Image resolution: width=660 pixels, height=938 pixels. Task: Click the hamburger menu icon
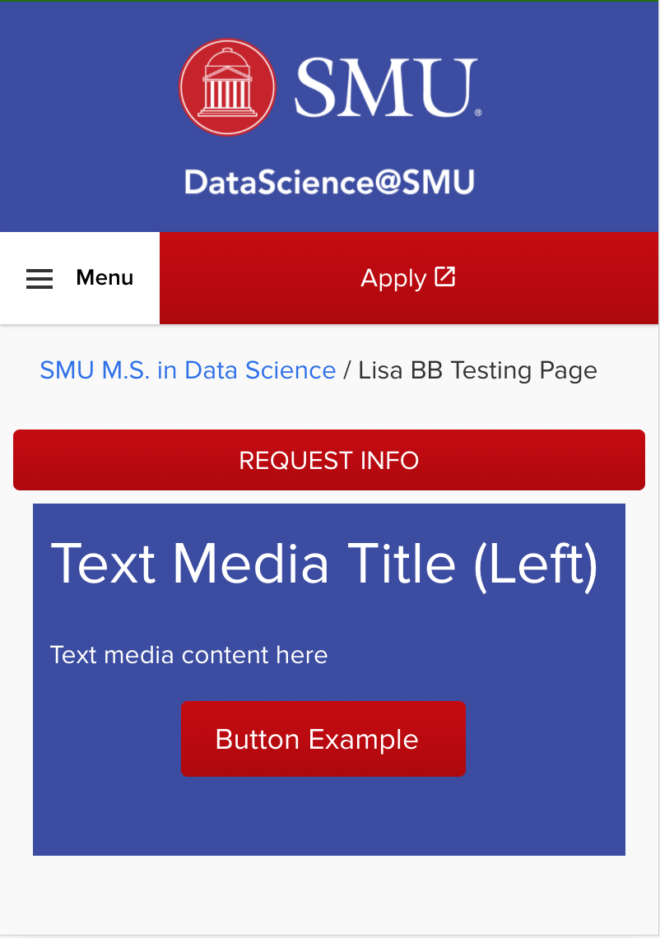click(x=40, y=279)
